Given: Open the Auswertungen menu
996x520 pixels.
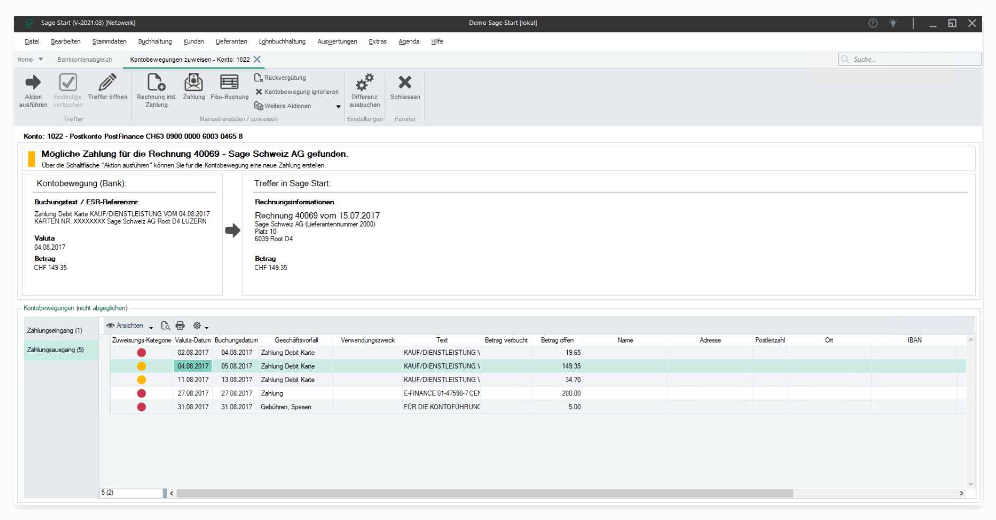Looking at the screenshot, I should click(337, 42).
